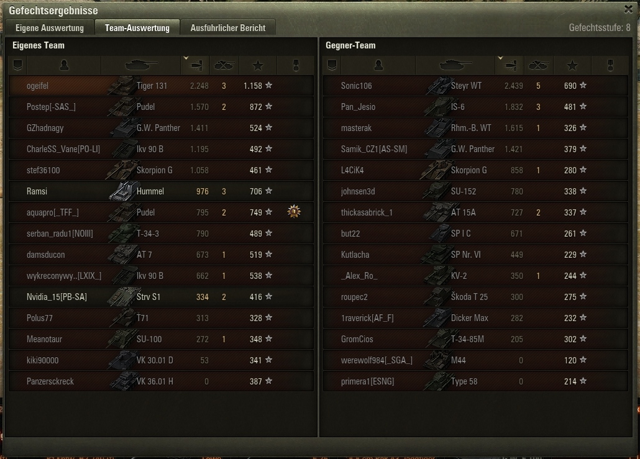The height and width of the screenshot is (459, 640).
Task: Select Sonic106 Steyr WT row
Action: coord(475,86)
